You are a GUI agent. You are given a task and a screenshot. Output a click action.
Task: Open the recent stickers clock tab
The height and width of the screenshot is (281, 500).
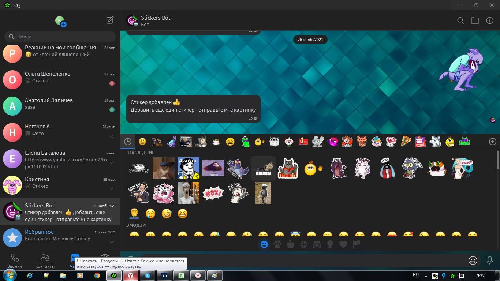tap(128, 142)
